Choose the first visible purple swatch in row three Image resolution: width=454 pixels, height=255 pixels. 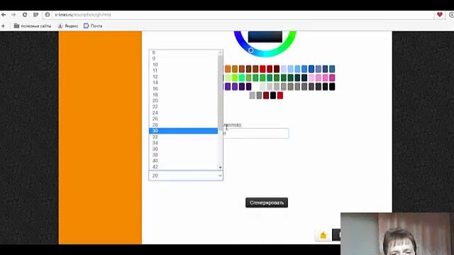pyautogui.click(x=228, y=86)
